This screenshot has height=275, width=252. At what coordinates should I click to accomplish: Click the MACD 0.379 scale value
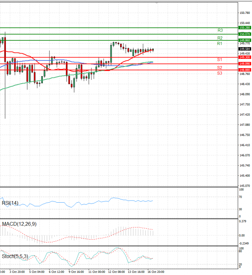pos(242,221)
